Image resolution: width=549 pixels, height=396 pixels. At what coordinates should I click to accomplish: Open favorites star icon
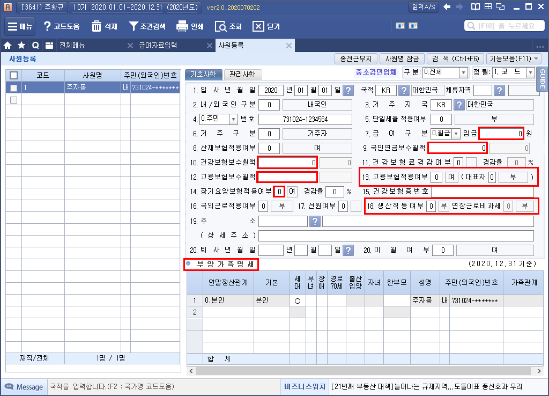click(21, 45)
